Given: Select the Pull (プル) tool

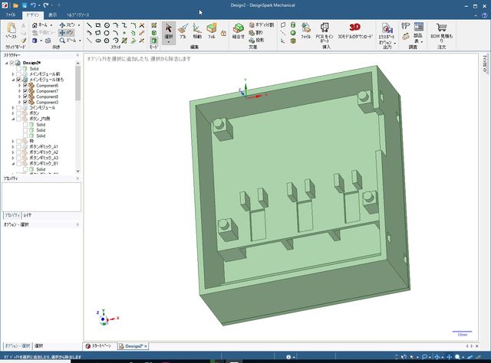Looking at the screenshot, I should pyautogui.click(x=183, y=31).
